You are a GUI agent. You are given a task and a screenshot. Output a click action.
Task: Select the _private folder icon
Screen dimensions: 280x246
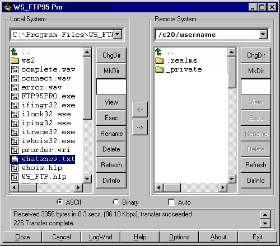click(159, 69)
